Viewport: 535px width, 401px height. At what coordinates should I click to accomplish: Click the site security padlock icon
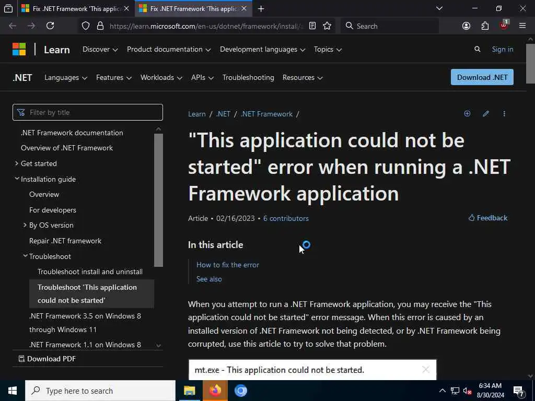100,26
